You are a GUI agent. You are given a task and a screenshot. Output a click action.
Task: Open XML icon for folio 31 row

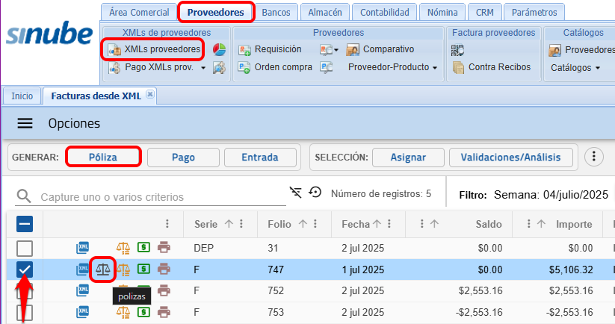pyautogui.click(x=82, y=248)
